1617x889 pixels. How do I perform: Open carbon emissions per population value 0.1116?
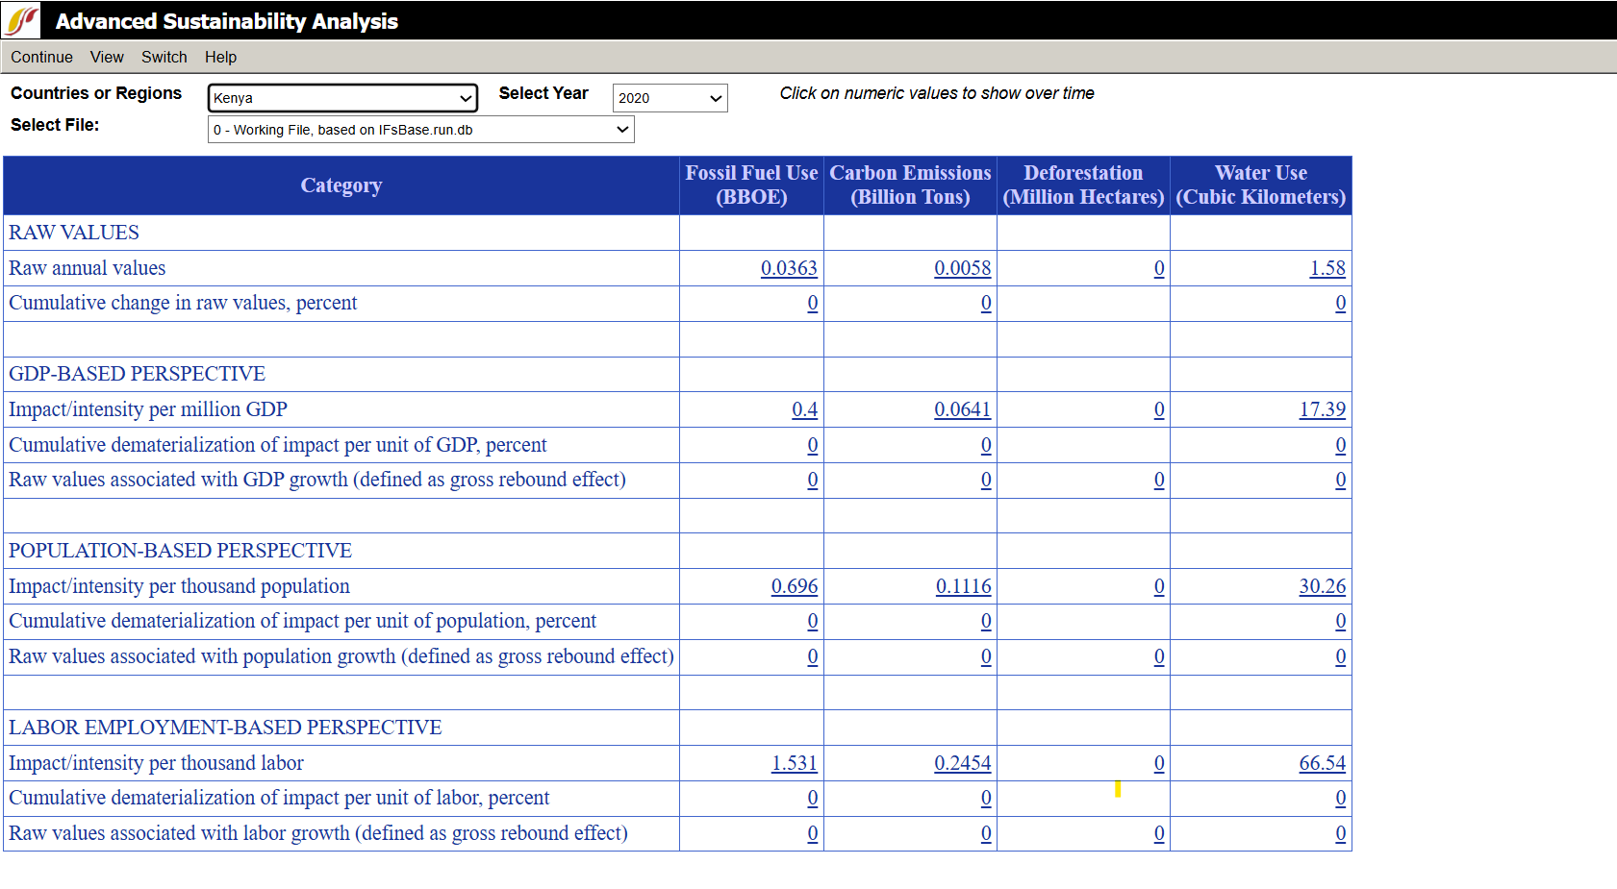click(963, 586)
